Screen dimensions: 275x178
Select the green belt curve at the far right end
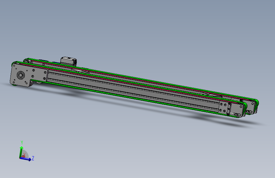257,104
